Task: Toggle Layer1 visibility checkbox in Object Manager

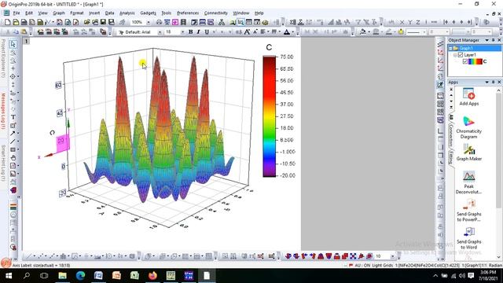Action: coord(461,55)
